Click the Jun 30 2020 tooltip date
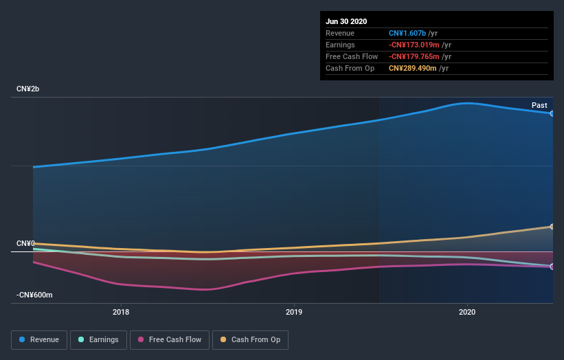The height and width of the screenshot is (360, 564). [x=346, y=21]
